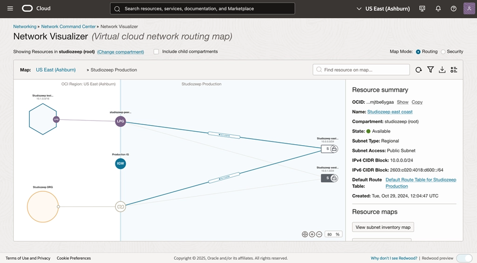Viewport: 477px width, 263px height.
Task: Open Default Route Table for Studiozeep Production
Action: pos(421,180)
